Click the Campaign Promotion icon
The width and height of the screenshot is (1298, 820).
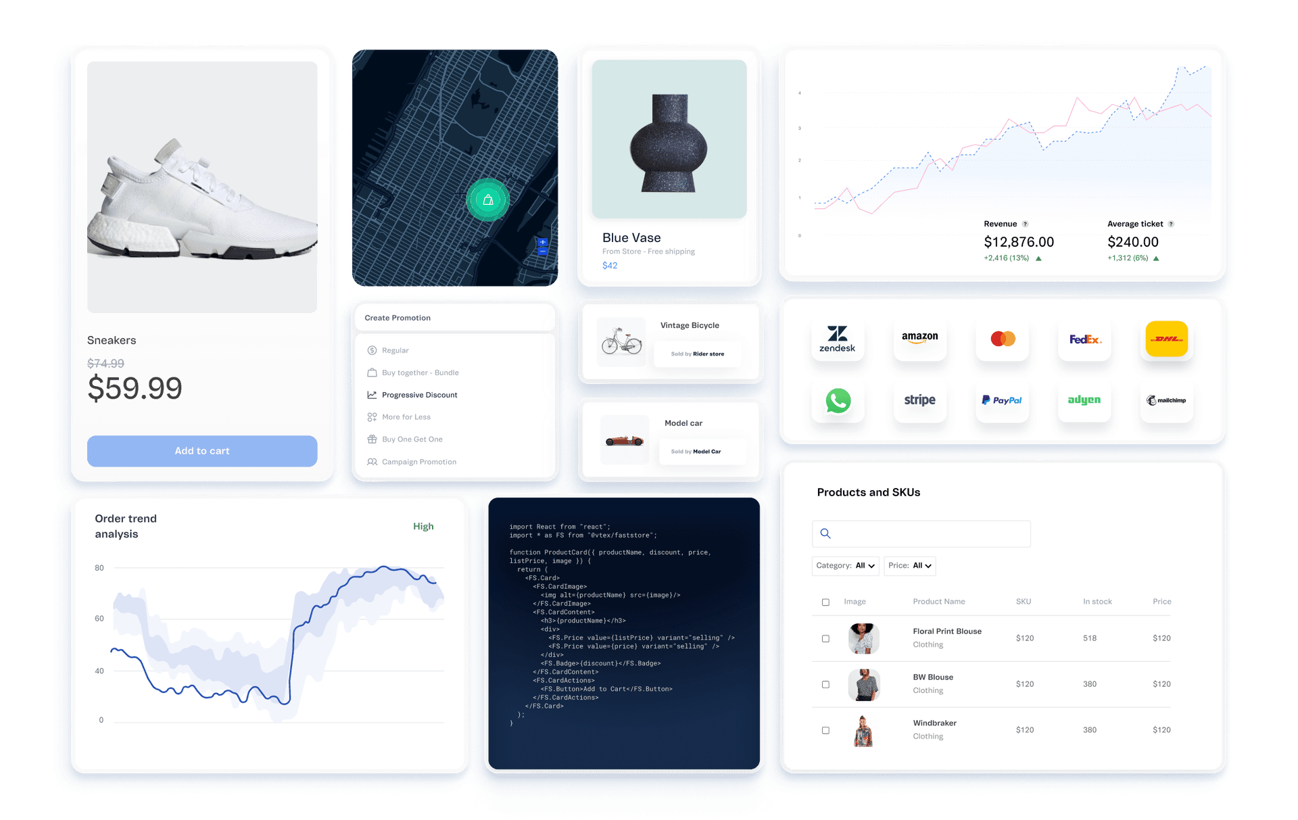tap(371, 462)
